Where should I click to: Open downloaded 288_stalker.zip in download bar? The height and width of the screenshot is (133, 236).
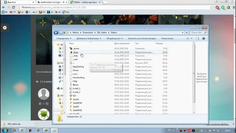[14, 124]
